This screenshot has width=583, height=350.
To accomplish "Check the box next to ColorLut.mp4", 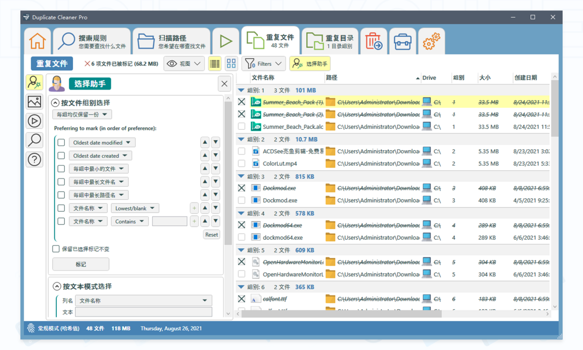I will (241, 164).
